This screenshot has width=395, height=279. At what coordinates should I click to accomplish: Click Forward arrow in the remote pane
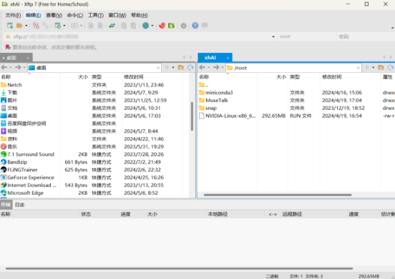click(216, 67)
